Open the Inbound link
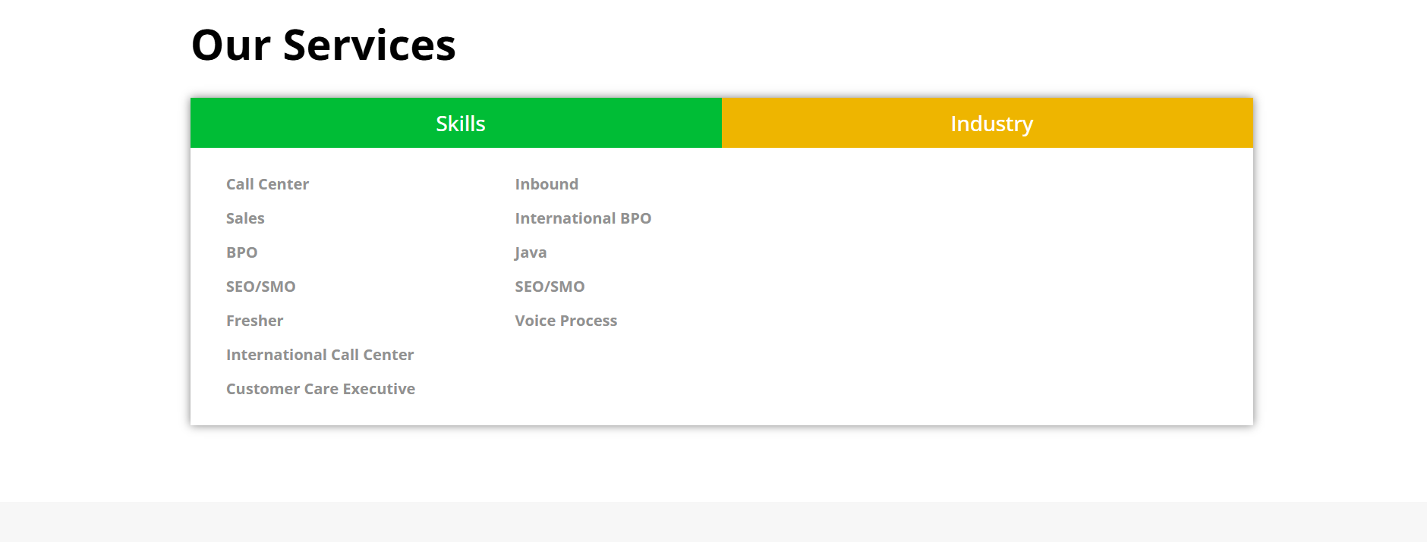The image size is (1427, 542). point(547,184)
